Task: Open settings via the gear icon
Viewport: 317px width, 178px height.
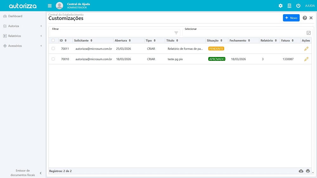Action: point(281,6)
